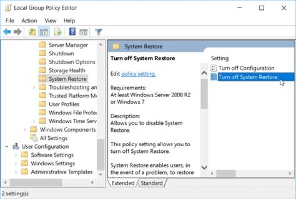Click the Forward arrow in the toolbar

pos(18,32)
